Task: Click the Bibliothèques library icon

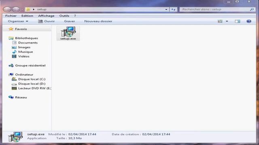Action: 11,38
